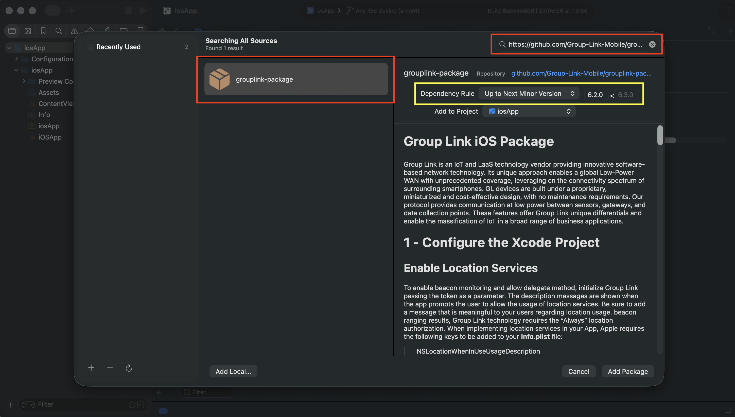Select the iOSApp swift file in navigator
Viewport: 735px width, 417px height.
50,137
